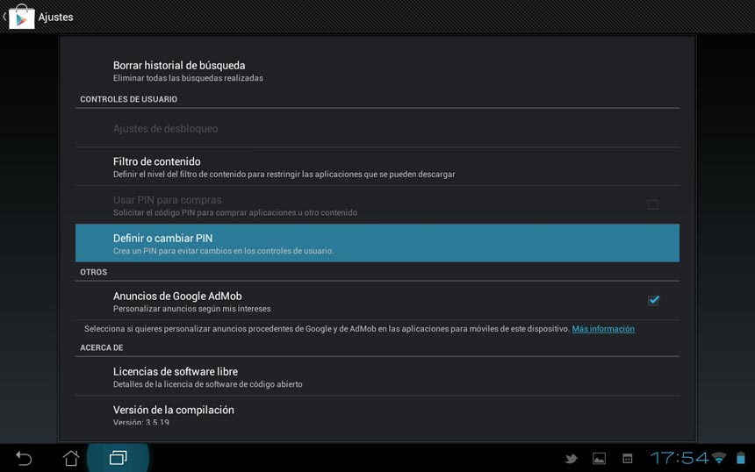Go to the Android home screen
Screen dimensions: 755x472
coord(71,458)
